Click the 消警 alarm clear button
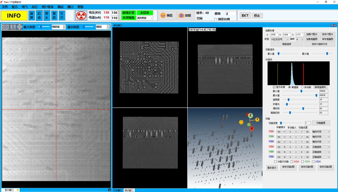 (32, 15)
